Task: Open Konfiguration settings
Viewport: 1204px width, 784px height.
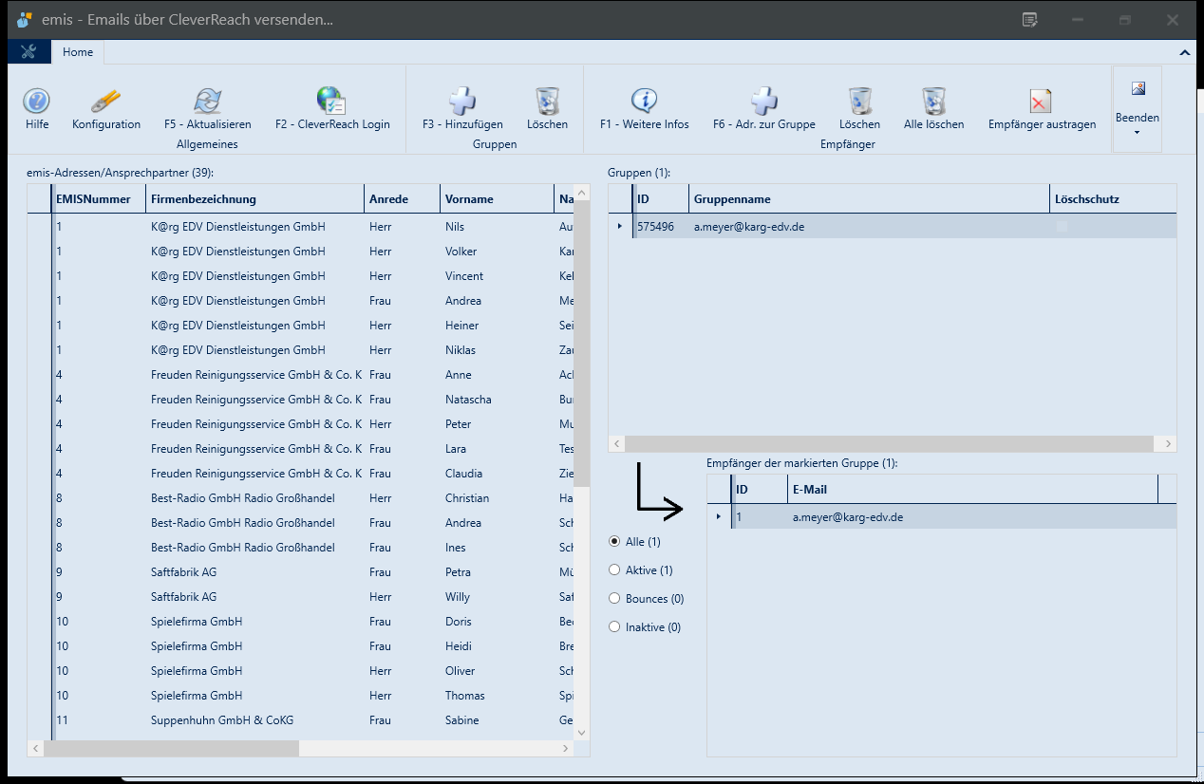Action: [106, 102]
